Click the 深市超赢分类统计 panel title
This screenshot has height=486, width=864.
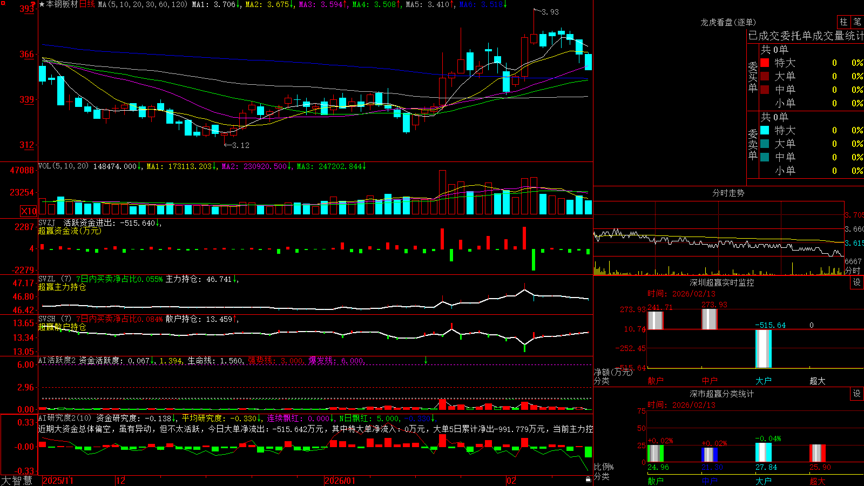722,394
